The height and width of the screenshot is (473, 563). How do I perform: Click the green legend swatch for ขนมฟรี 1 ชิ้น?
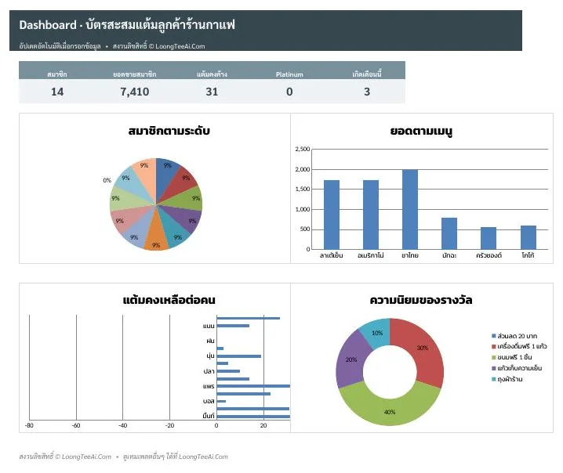pos(494,358)
